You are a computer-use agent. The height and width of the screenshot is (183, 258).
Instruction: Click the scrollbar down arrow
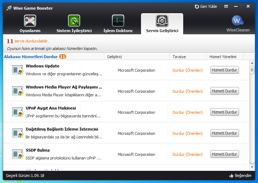252,167
